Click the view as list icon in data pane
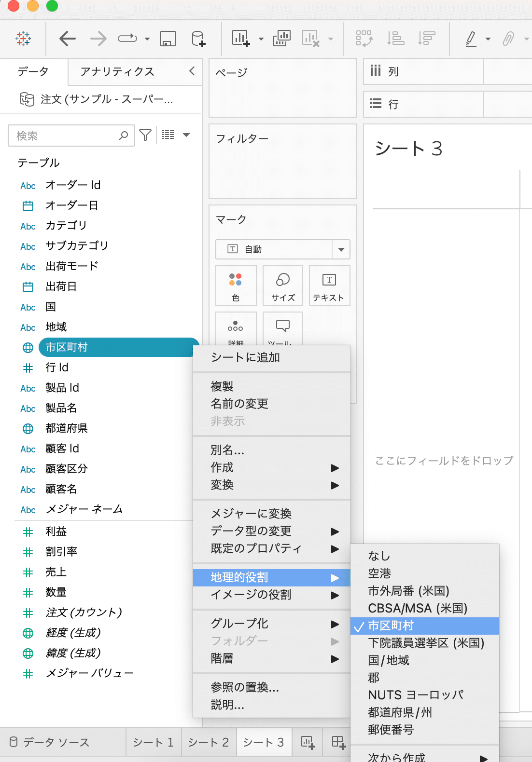Viewport: 532px width, 762px height. (x=168, y=135)
